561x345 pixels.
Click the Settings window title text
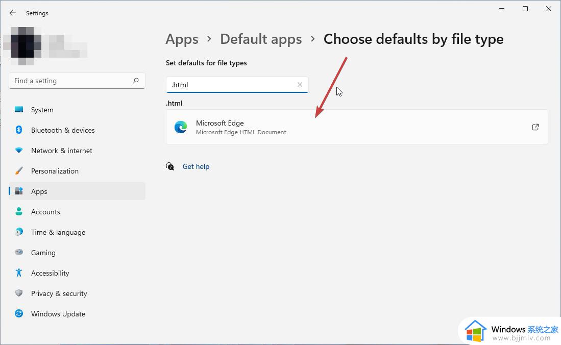[x=37, y=13]
